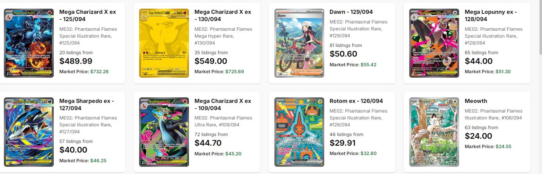Click the vertical page scrollbar
This screenshot has height=174, width=542.
pos(540,28)
